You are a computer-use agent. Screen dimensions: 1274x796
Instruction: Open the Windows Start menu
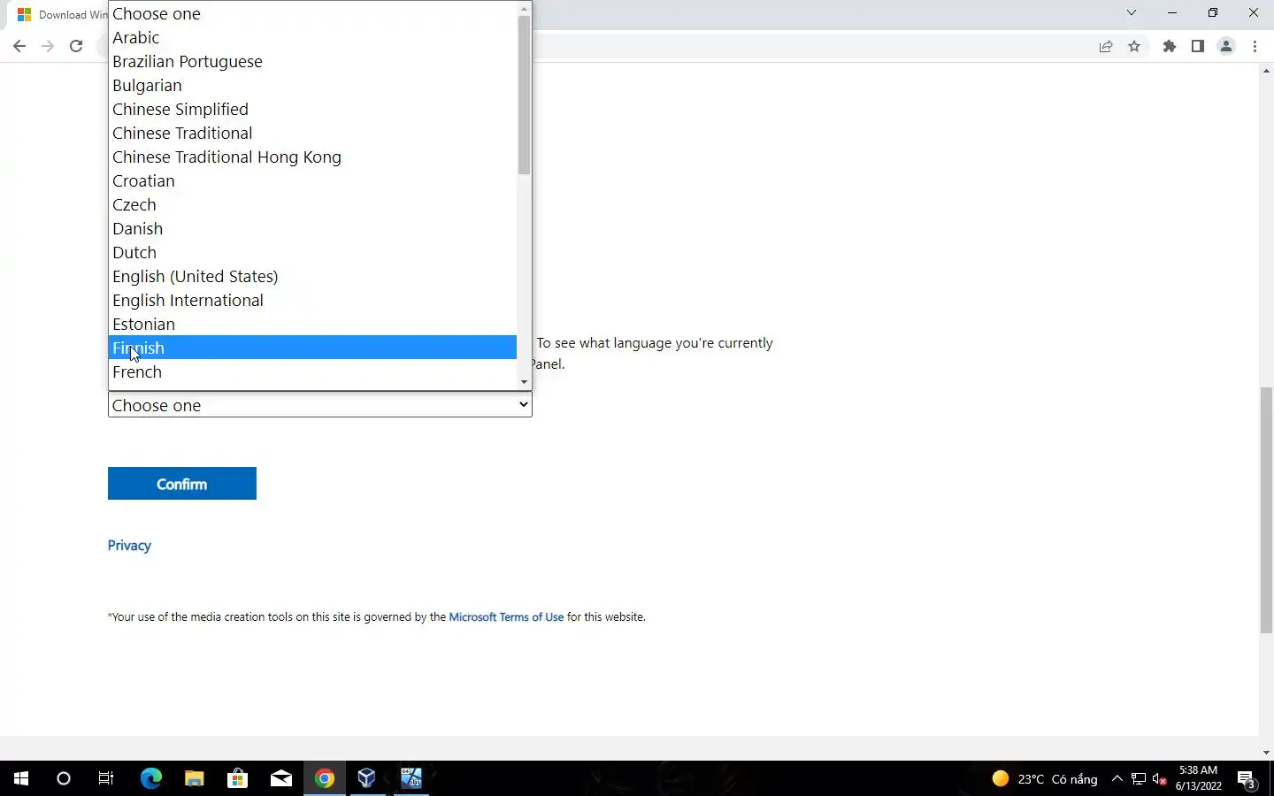tap(21, 778)
